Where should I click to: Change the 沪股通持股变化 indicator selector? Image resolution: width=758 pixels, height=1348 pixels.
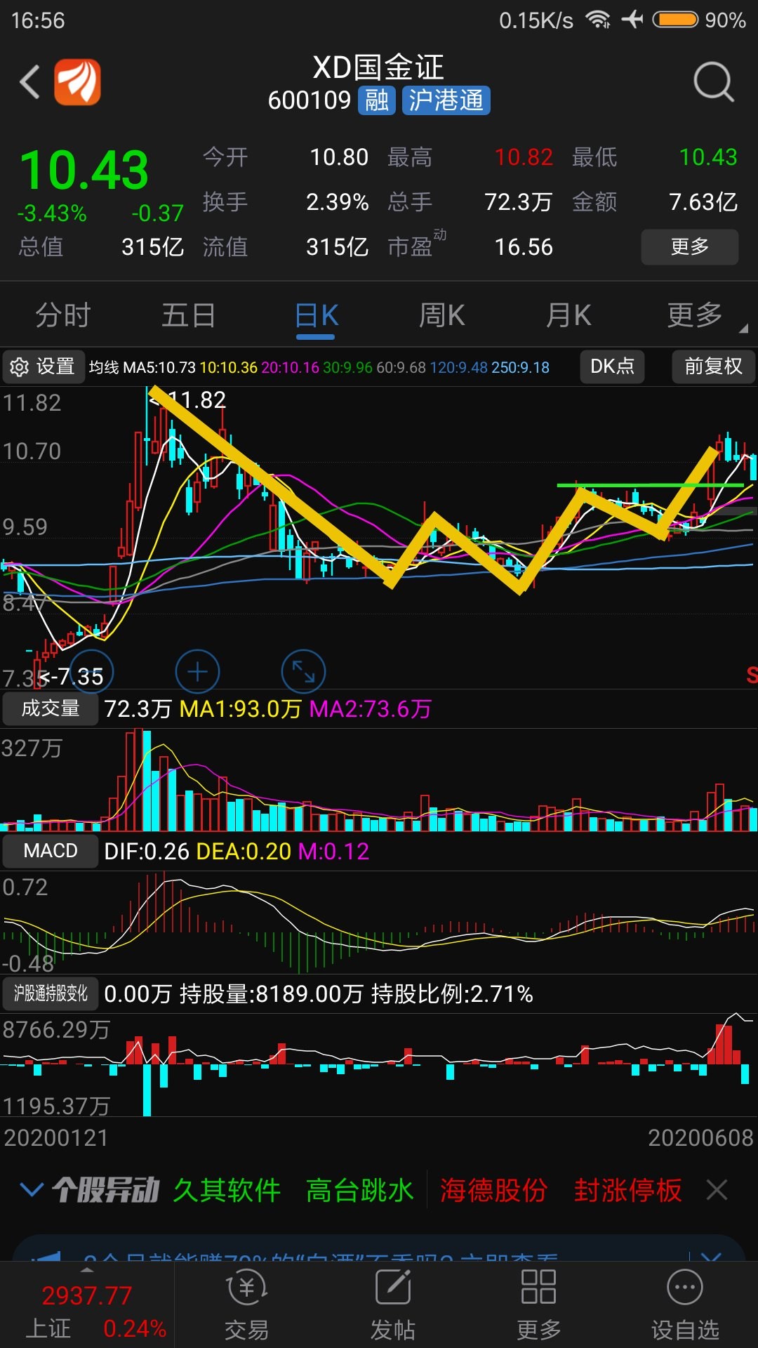tap(50, 993)
